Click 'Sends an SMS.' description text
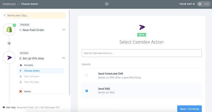This screenshot has width=212, height=112. click(x=107, y=92)
